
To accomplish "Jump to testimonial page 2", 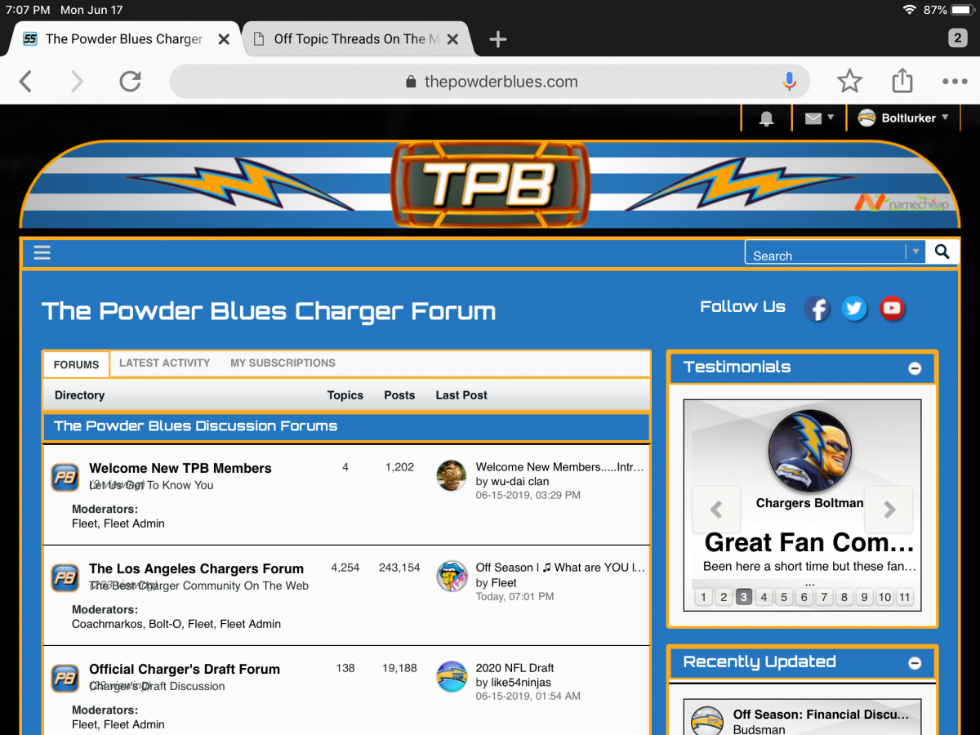I will pyautogui.click(x=724, y=597).
